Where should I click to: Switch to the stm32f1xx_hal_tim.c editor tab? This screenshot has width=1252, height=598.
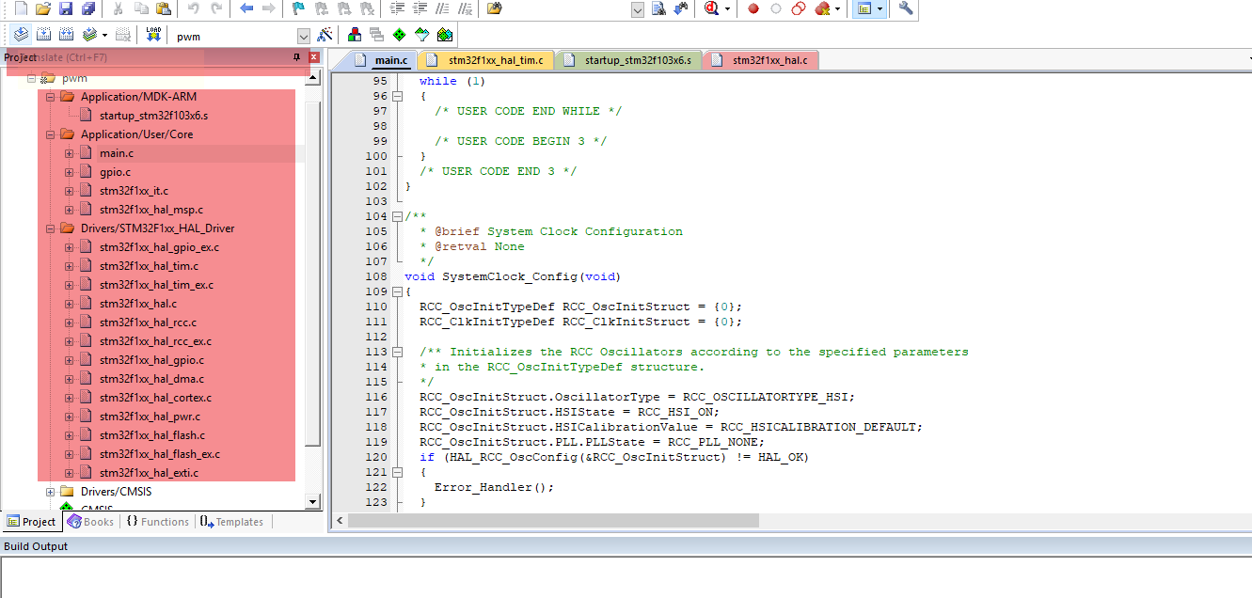coord(485,60)
